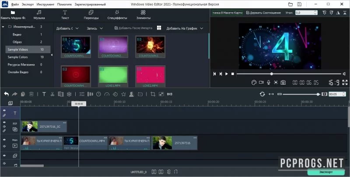Click the save floppy disk icon in title bar
Screen dimensions: 350x177
click(x=299, y=4)
